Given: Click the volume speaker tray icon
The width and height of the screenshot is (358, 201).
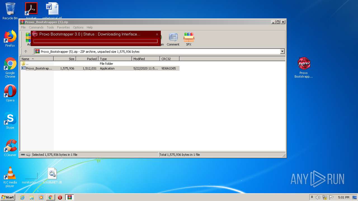Looking at the screenshot, I should pyautogui.click(x=318, y=197).
